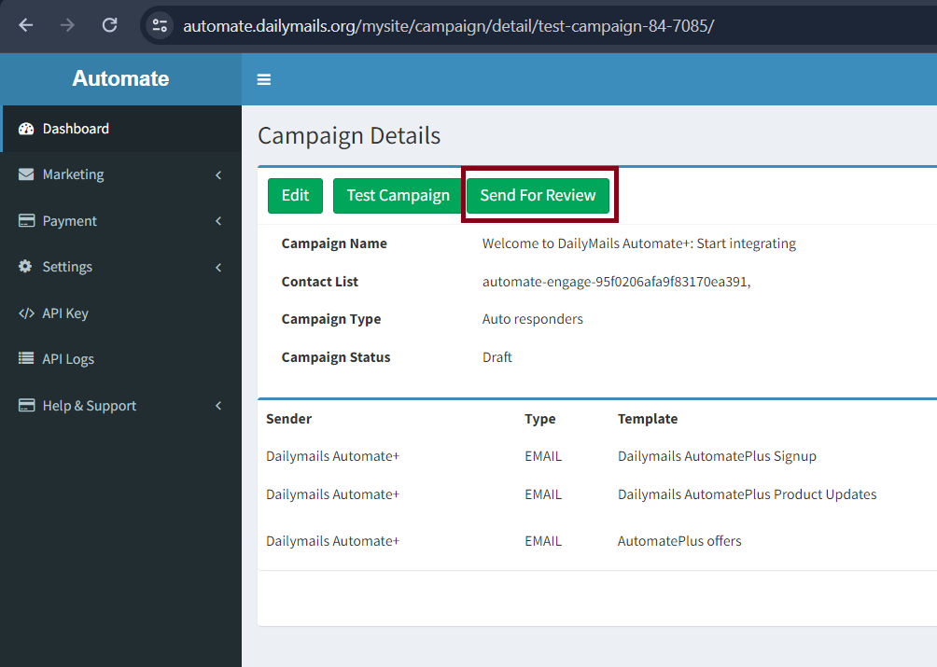Viewport: 937px width, 667px height.
Task: Click the Settings gear icon
Action: pyautogui.click(x=26, y=267)
